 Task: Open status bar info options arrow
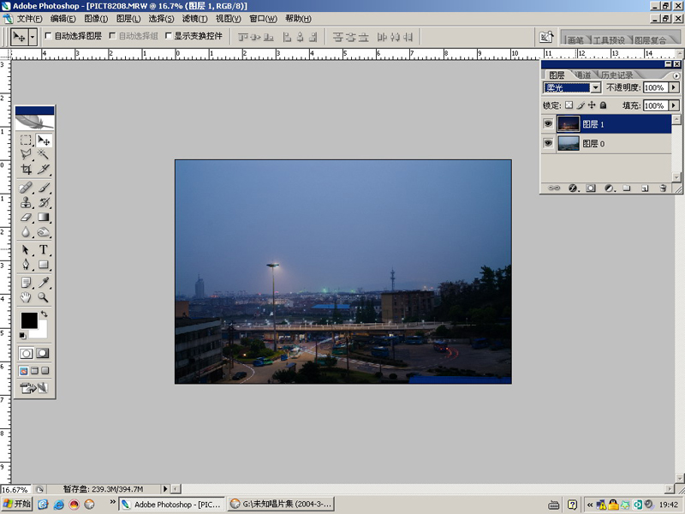click(165, 489)
